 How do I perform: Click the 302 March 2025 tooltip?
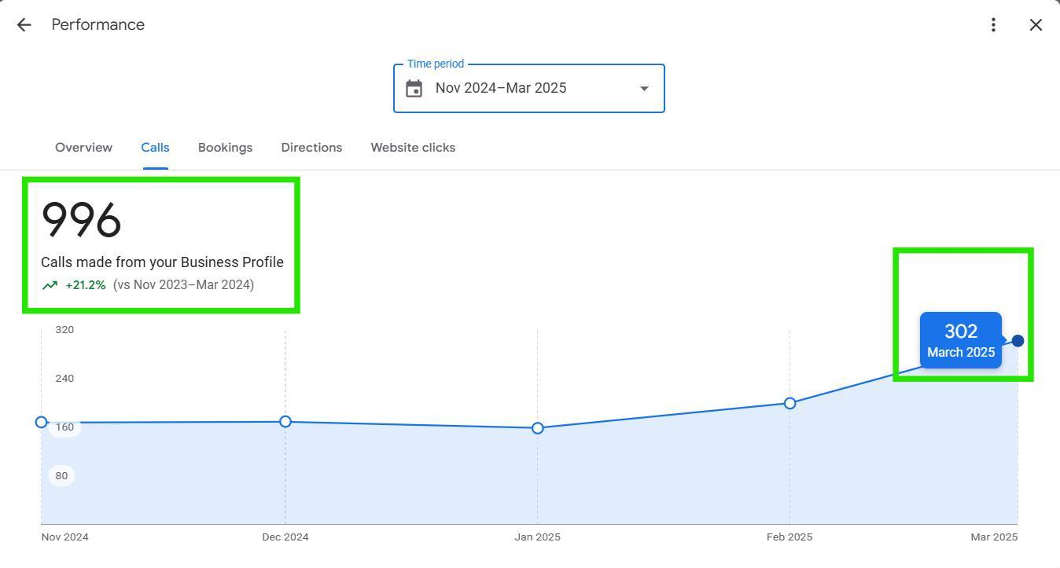960,340
